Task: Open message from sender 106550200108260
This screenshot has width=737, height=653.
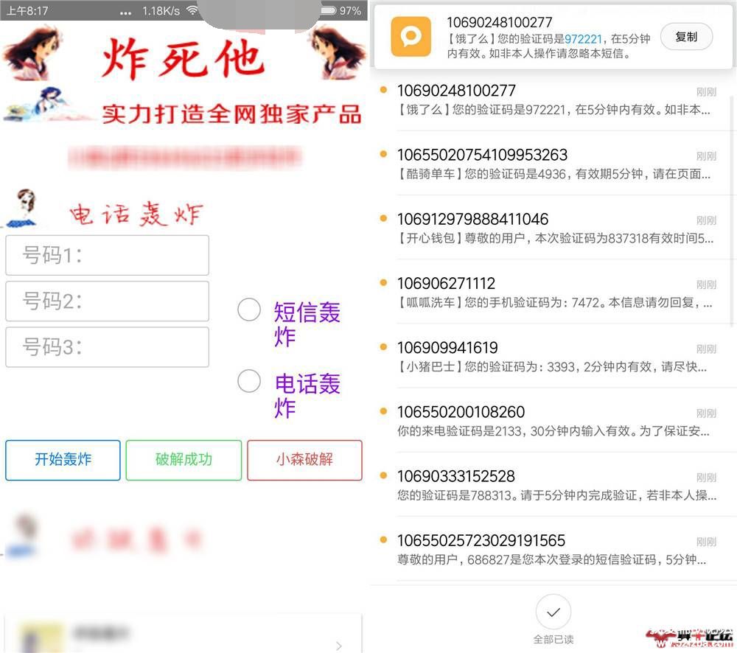Action: point(555,422)
